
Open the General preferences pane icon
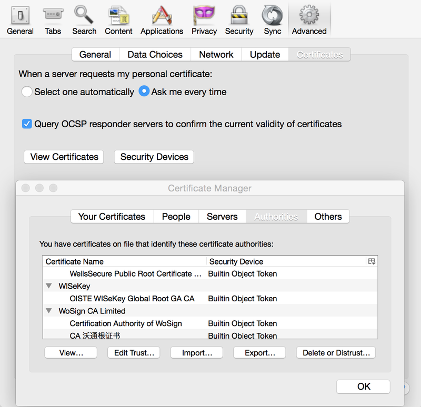pyautogui.click(x=20, y=20)
